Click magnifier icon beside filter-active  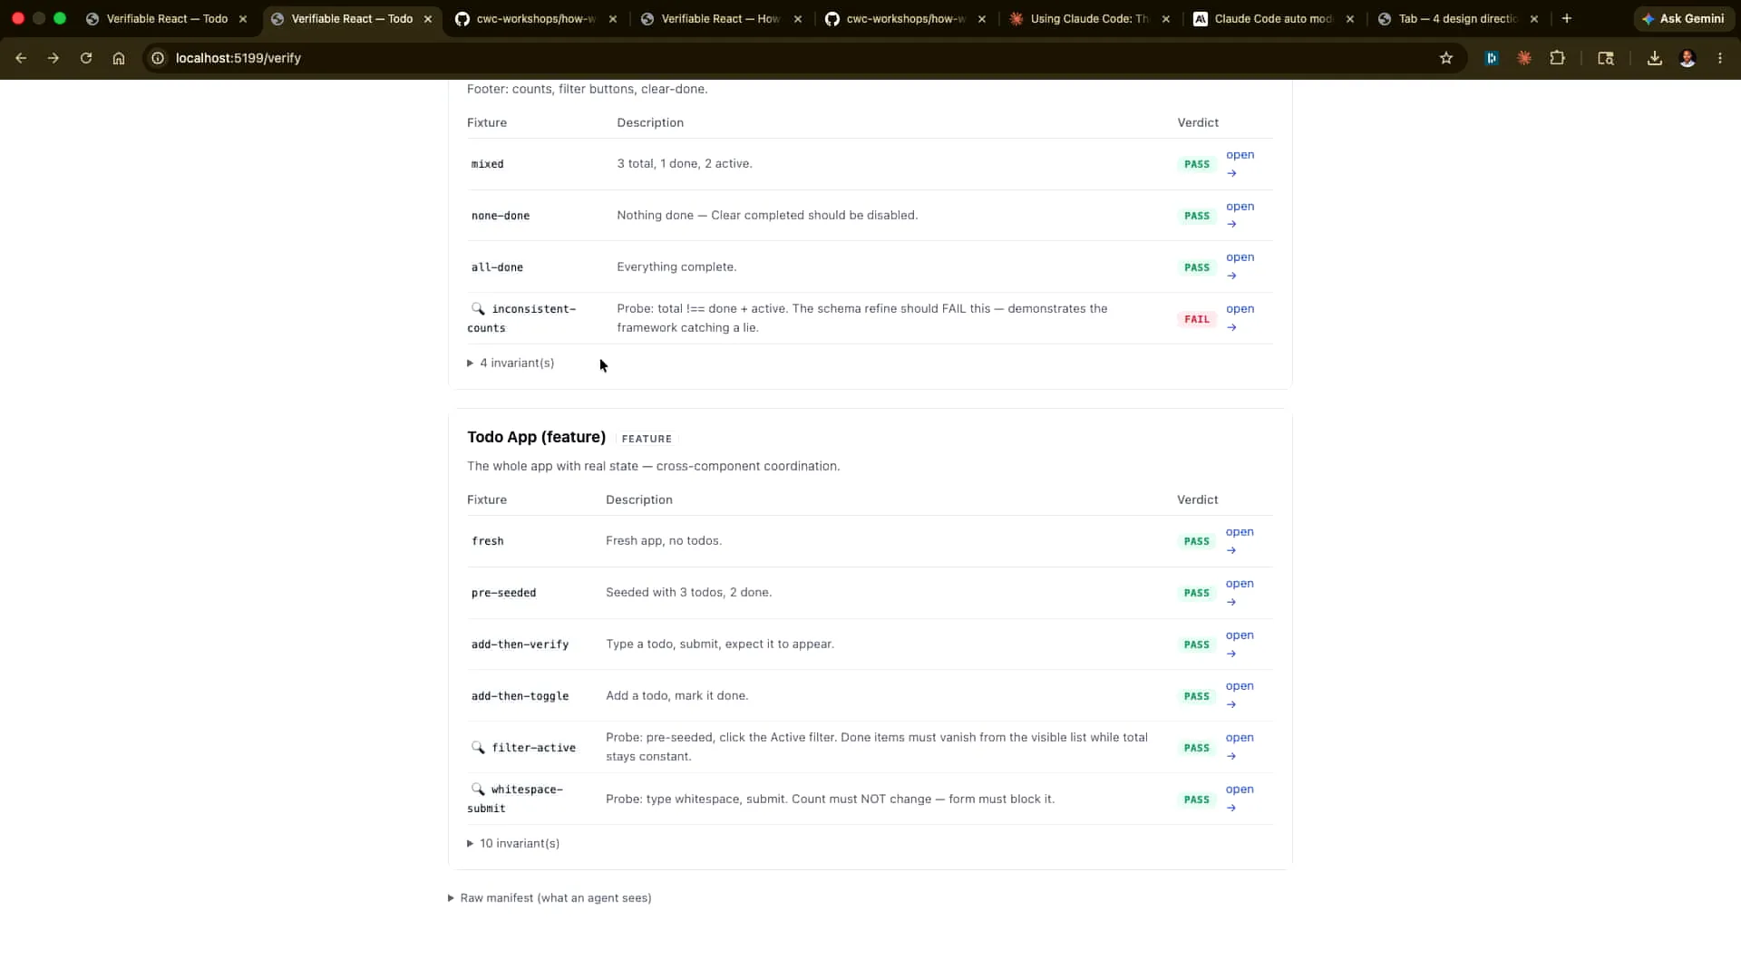[478, 748]
